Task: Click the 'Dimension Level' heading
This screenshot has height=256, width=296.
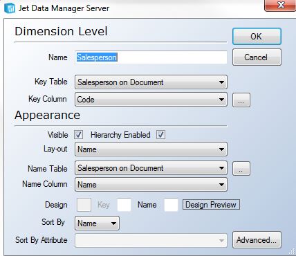Action: (x=61, y=31)
